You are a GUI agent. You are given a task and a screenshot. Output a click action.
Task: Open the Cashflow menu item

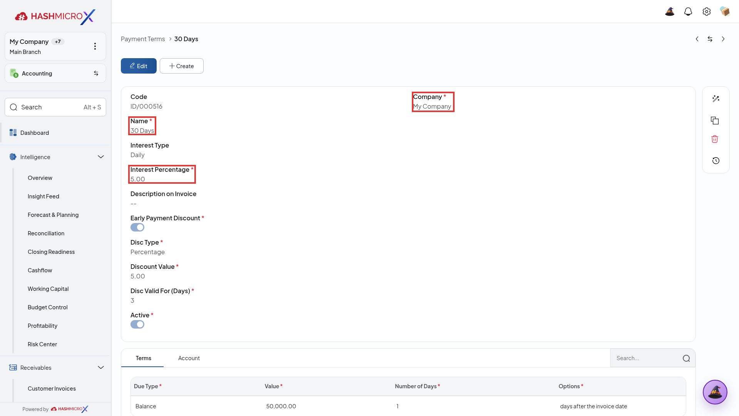40,270
